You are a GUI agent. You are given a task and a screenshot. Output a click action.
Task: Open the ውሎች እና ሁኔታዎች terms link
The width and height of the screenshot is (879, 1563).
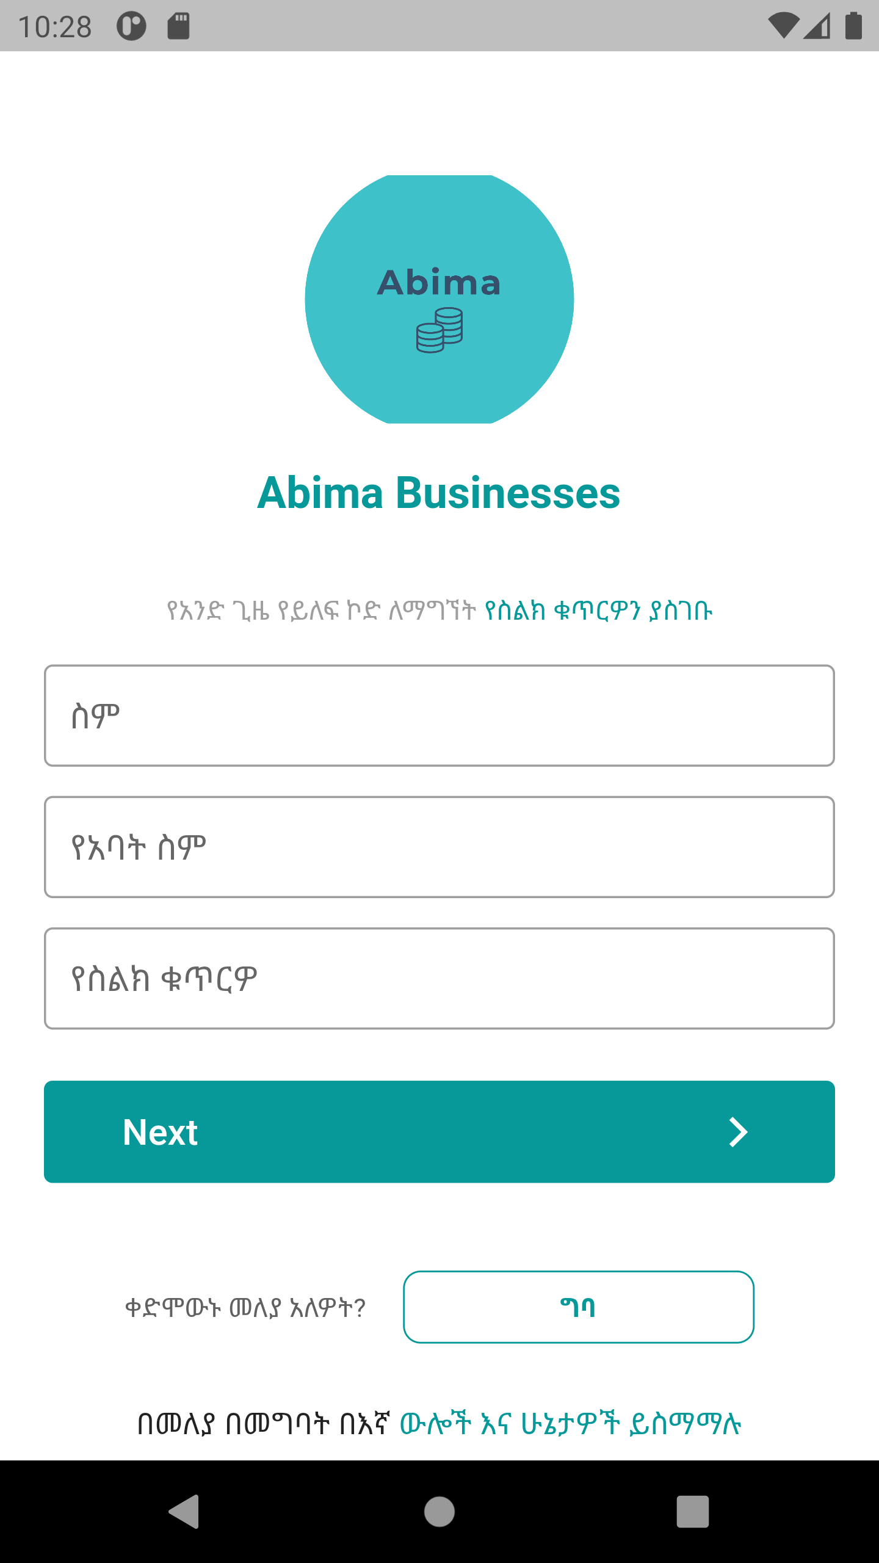[570, 1424]
